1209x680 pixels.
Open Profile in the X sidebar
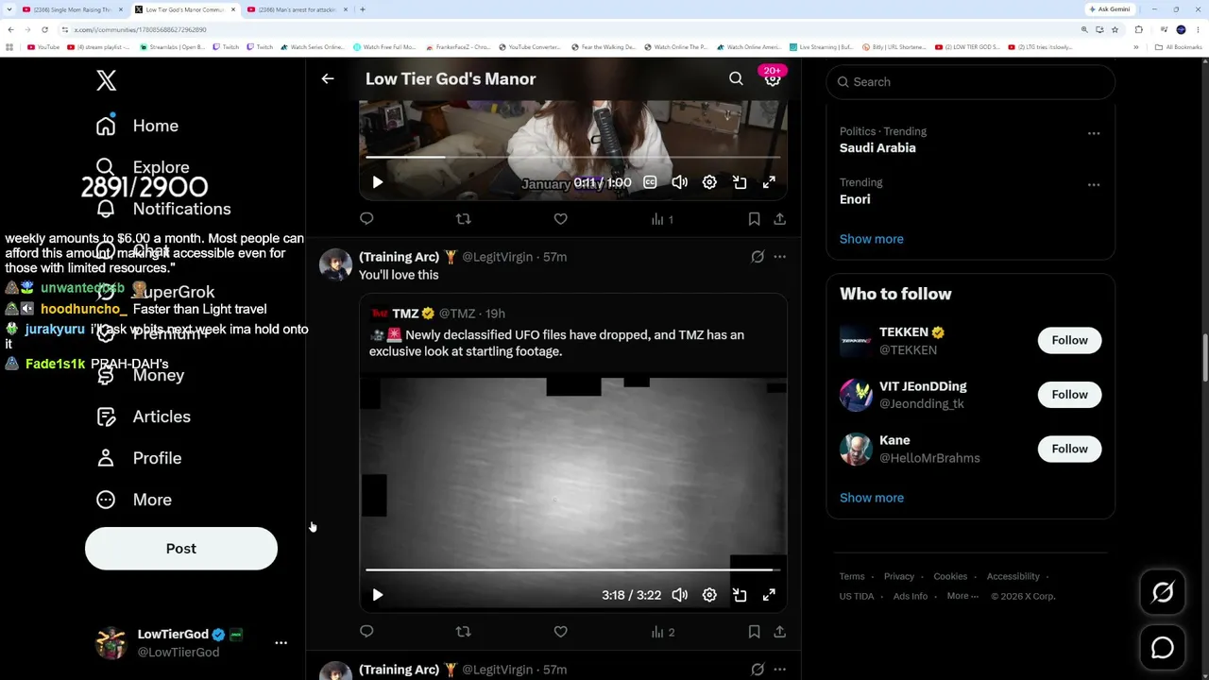[x=138, y=458]
